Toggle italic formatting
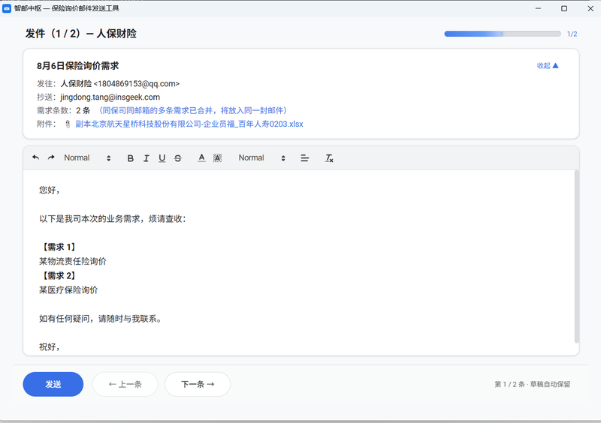The height and width of the screenshot is (423, 601). tap(146, 158)
